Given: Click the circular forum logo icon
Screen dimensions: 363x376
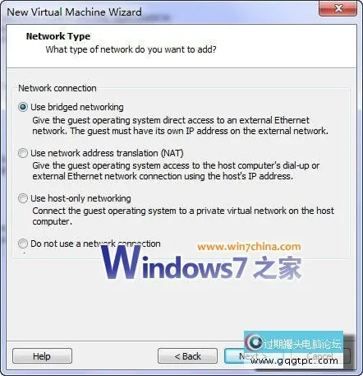Looking at the screenshot, I should click(254, 341).
